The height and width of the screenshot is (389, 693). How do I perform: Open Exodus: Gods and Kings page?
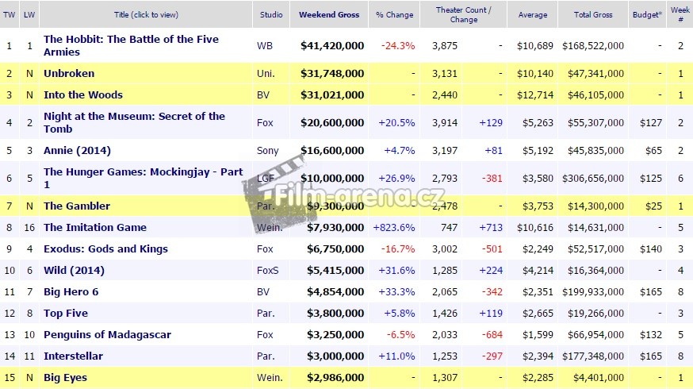[x=105, y=248]
